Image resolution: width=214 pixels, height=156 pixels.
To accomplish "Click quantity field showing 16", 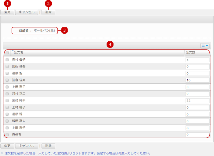I will tap(197, 80).
